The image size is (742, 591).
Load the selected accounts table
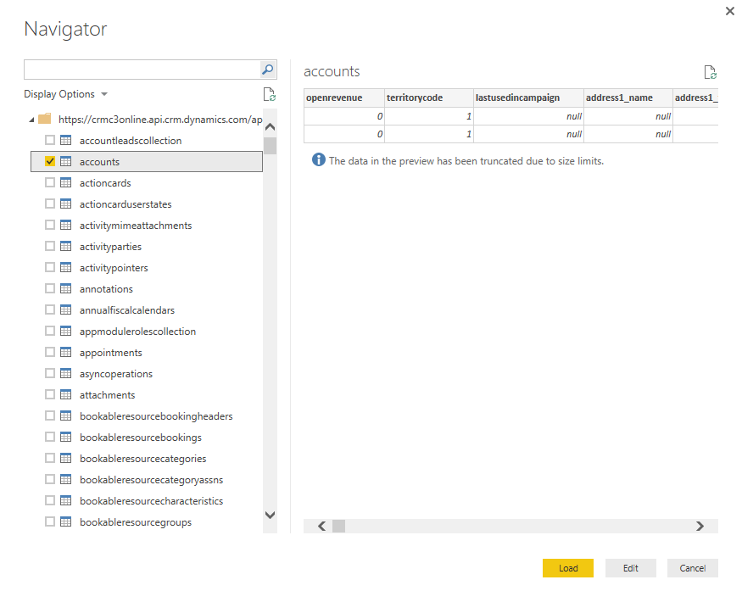(568, 568)
